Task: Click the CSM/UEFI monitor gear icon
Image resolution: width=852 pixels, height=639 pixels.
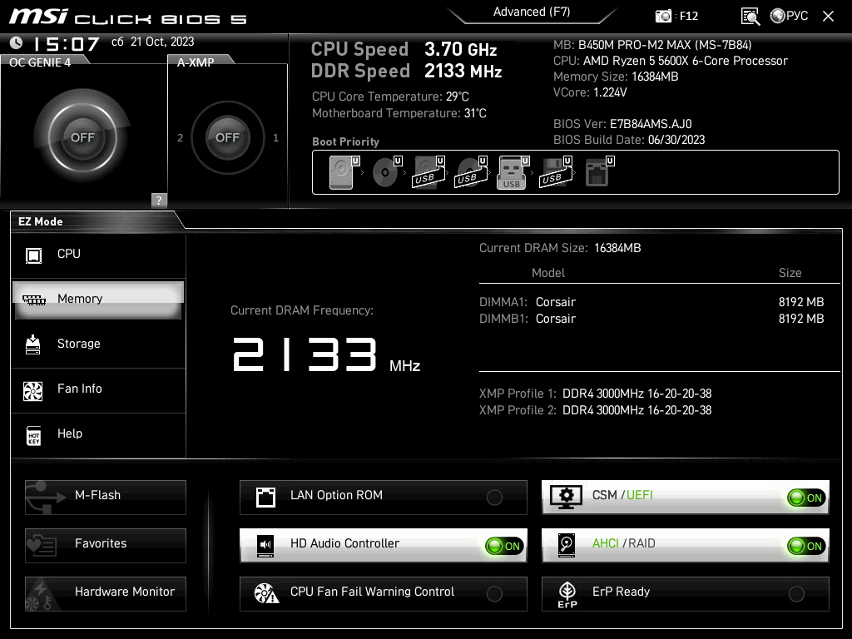Action: [566, 498]
